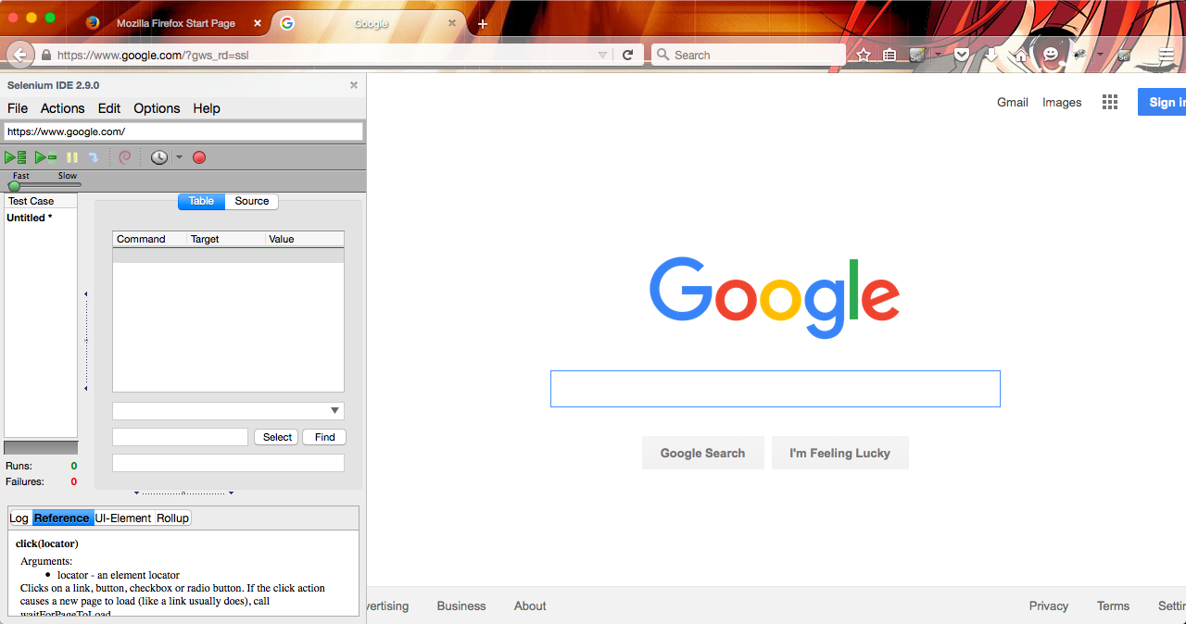Open the URL bar history dropdown
The image size is (1186, 624).
click(602, 56)
